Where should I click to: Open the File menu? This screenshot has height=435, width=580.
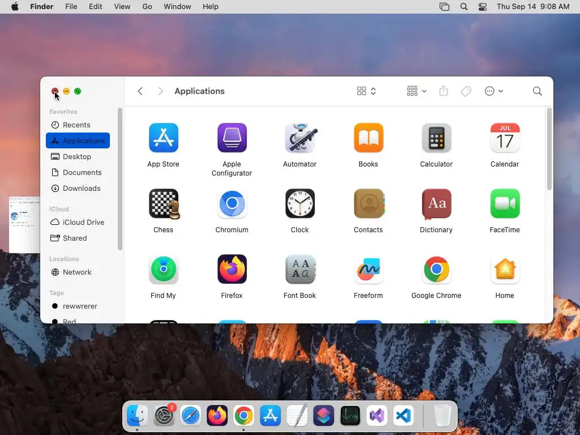[71, 7]
